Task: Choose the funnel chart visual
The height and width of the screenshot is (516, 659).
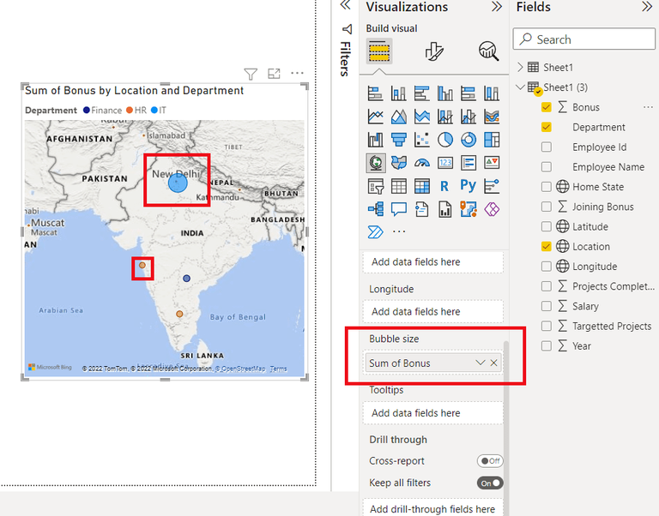Action: tap(398, 140)
